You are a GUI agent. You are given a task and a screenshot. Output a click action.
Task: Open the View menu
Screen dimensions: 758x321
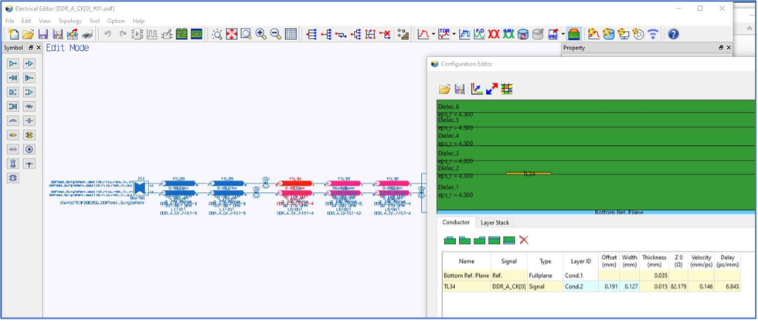tap(45, 22)
